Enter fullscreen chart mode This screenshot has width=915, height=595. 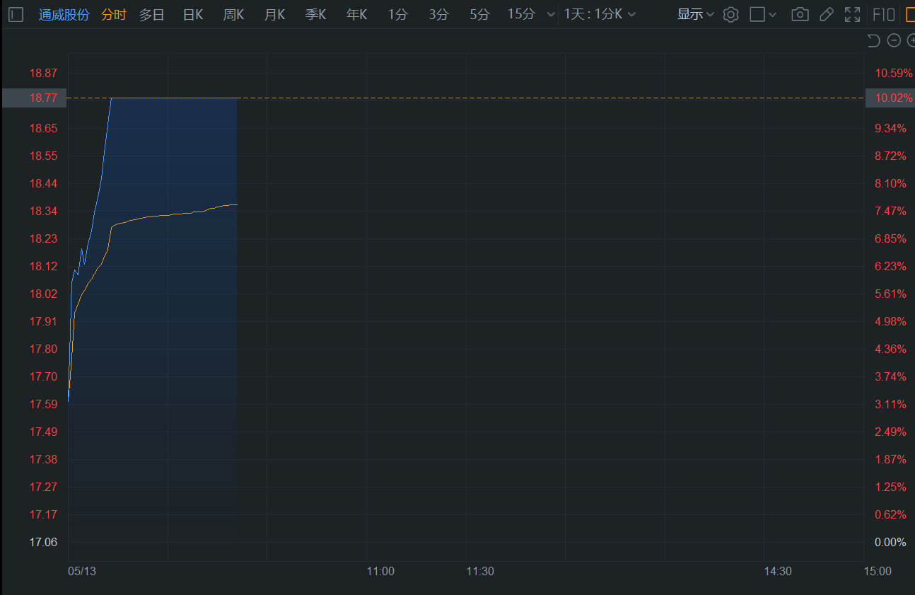[x=853, y=14]
